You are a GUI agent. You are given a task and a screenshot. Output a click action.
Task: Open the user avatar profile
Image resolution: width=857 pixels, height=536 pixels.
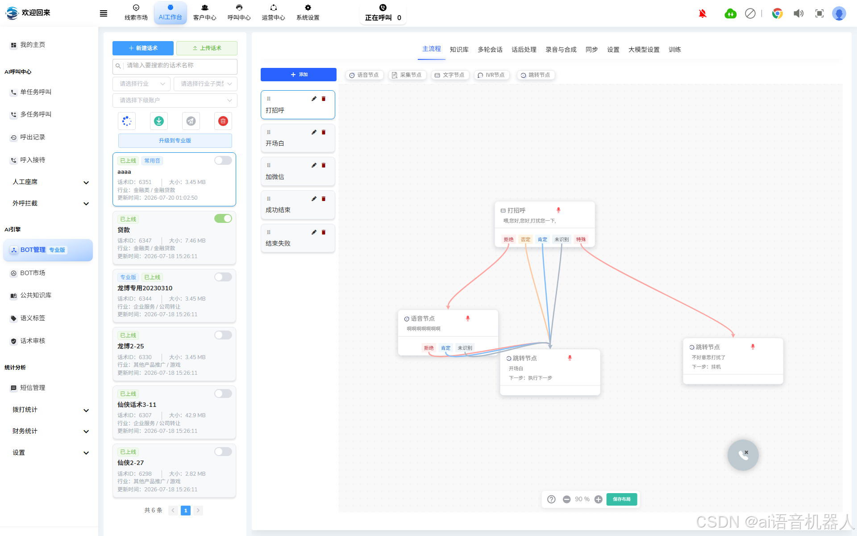click(x=839, y=13)
